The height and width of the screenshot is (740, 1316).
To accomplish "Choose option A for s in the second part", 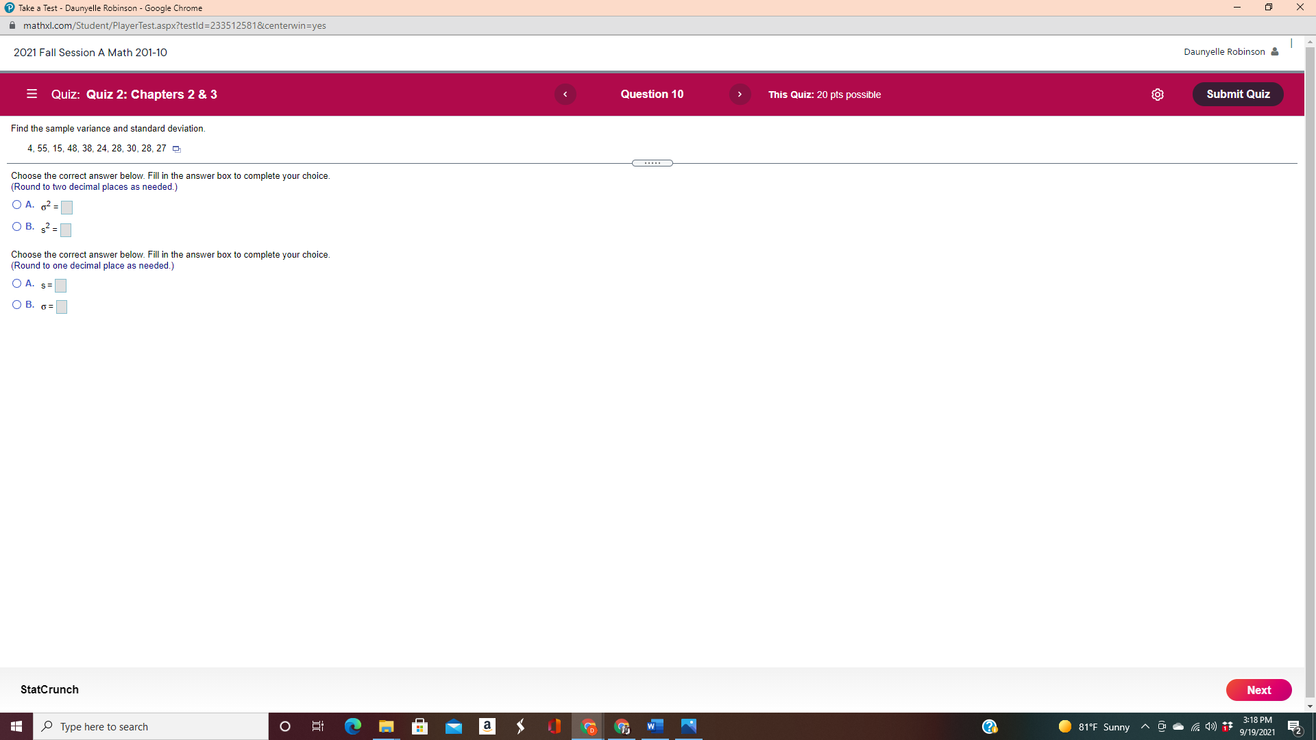I will click(x=16, y=283).
